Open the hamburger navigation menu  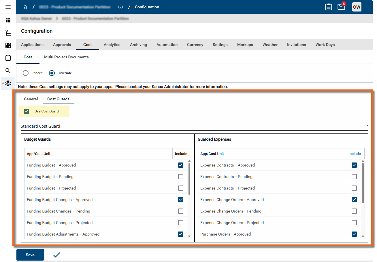8,7
